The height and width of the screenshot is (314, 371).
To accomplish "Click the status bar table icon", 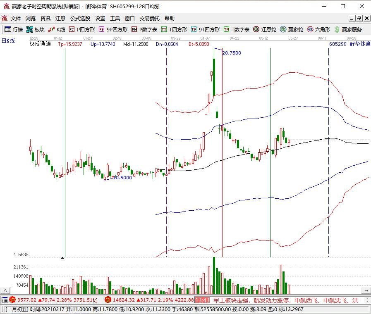I will click(5, 300).
